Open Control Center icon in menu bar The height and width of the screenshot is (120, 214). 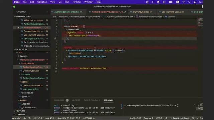point(195,2)
